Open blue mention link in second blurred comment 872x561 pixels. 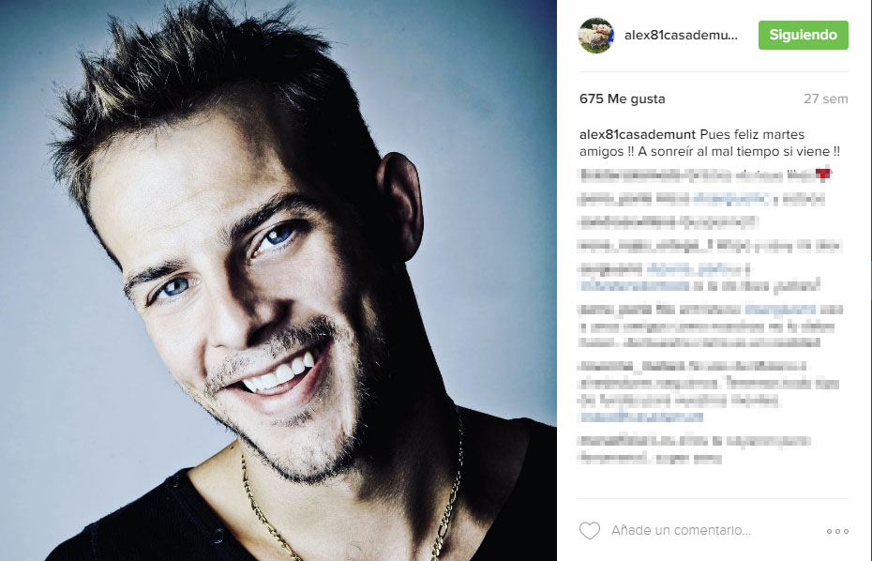coord(730,199)
